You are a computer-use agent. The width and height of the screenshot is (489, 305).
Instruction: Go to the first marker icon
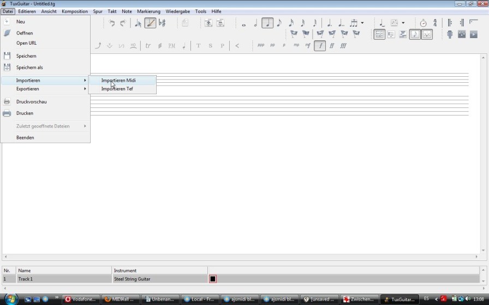[320, 34]
